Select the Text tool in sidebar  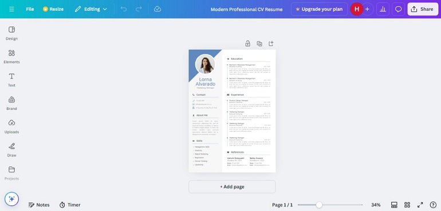(11, 80)
